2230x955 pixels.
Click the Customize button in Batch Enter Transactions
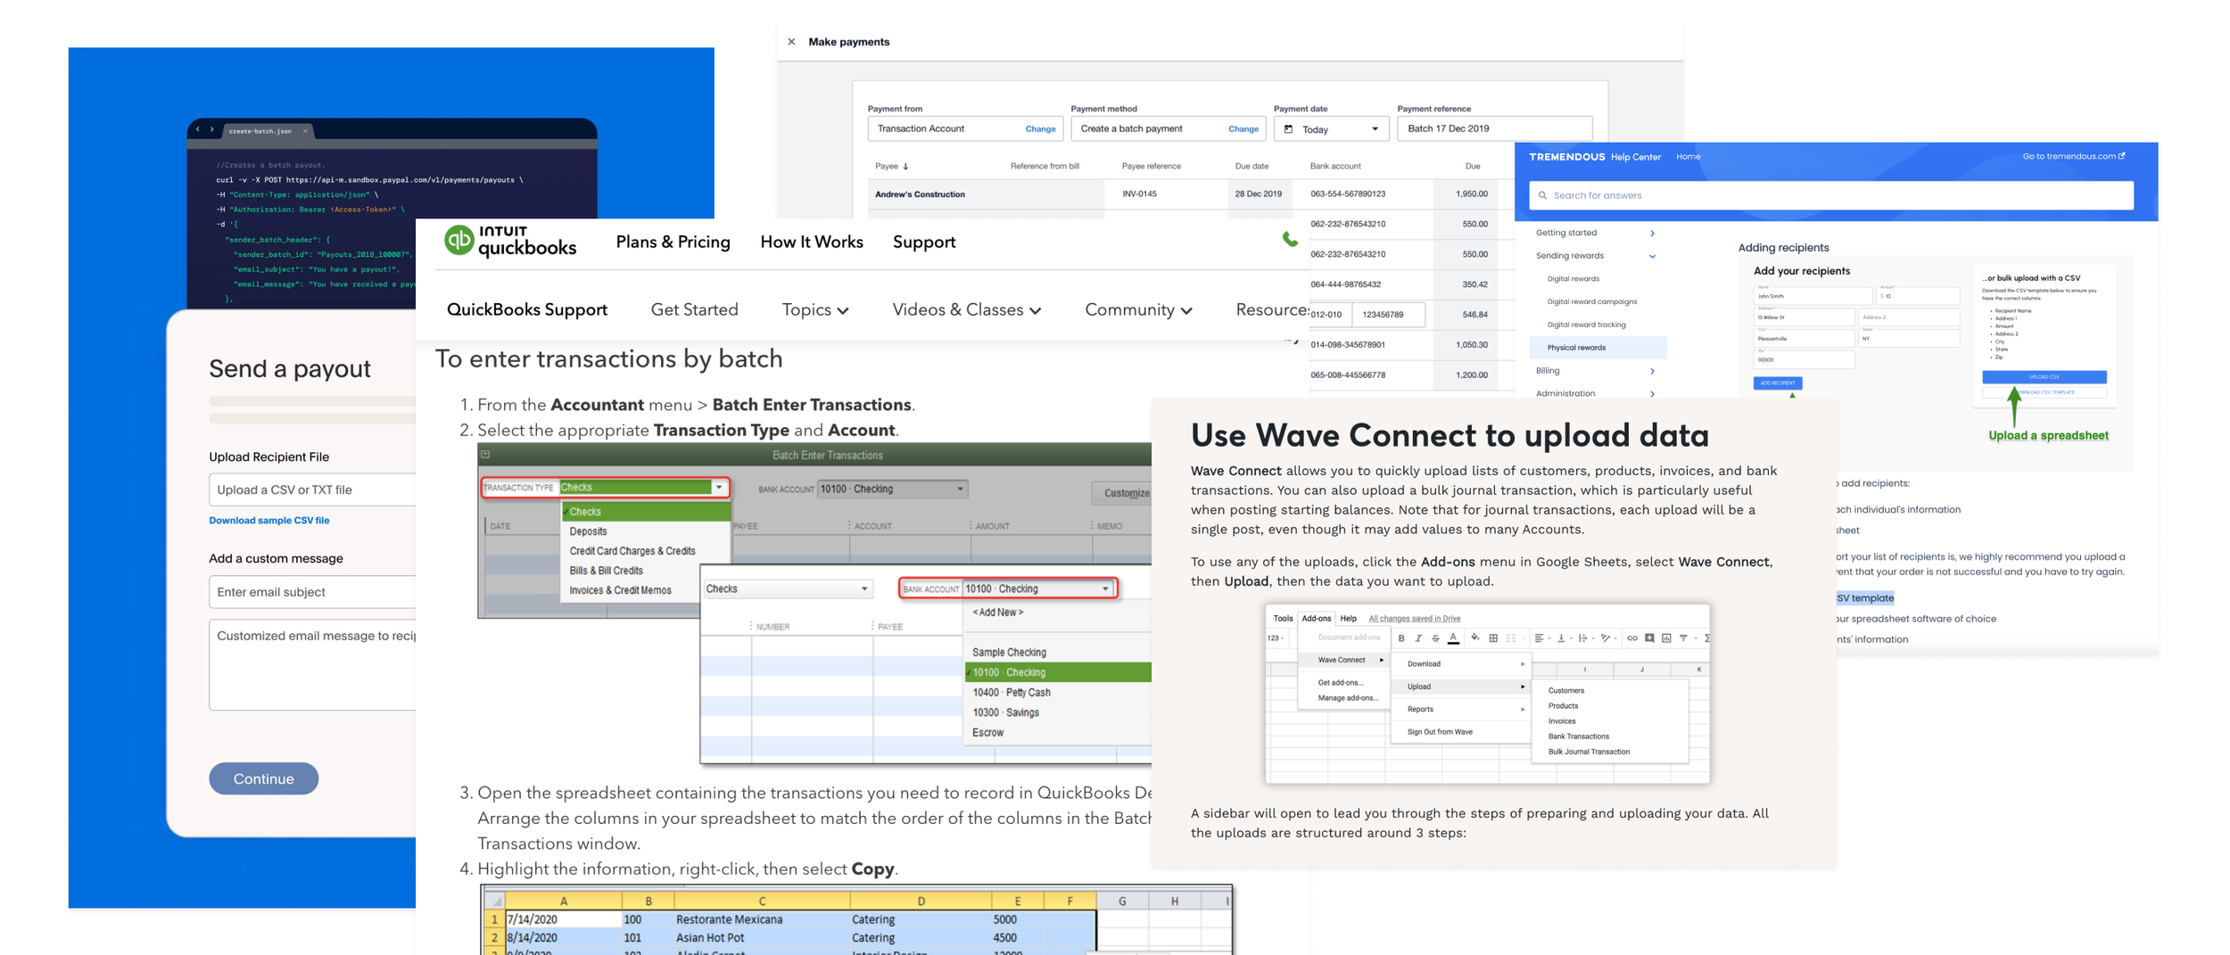pos(1124,493)
